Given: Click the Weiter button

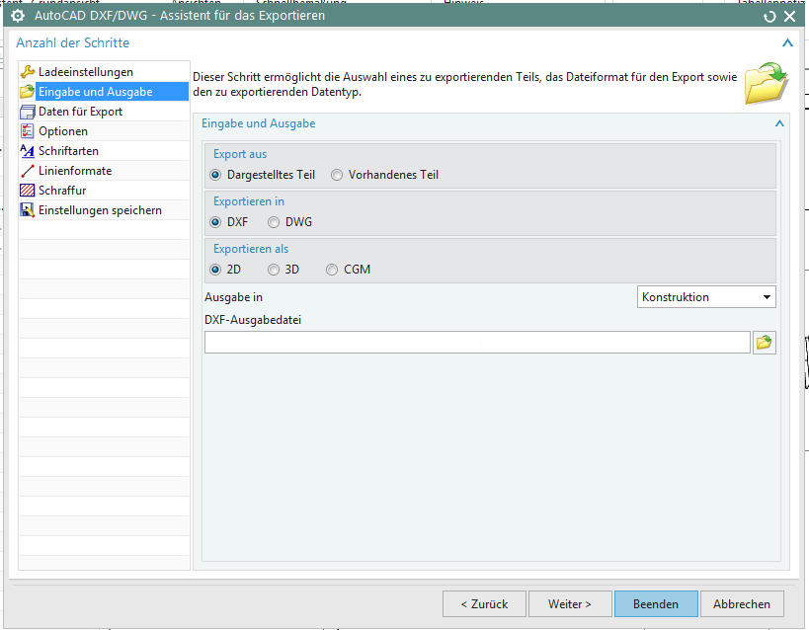Looking at the screenshot, I should pos(570,604).
